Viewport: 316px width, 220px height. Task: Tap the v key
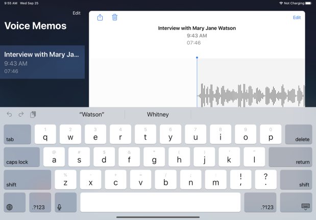click(140, 180)
